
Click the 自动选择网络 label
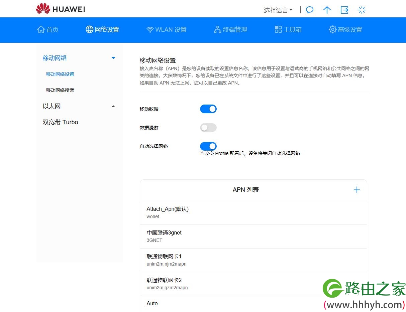coord(154,146)
